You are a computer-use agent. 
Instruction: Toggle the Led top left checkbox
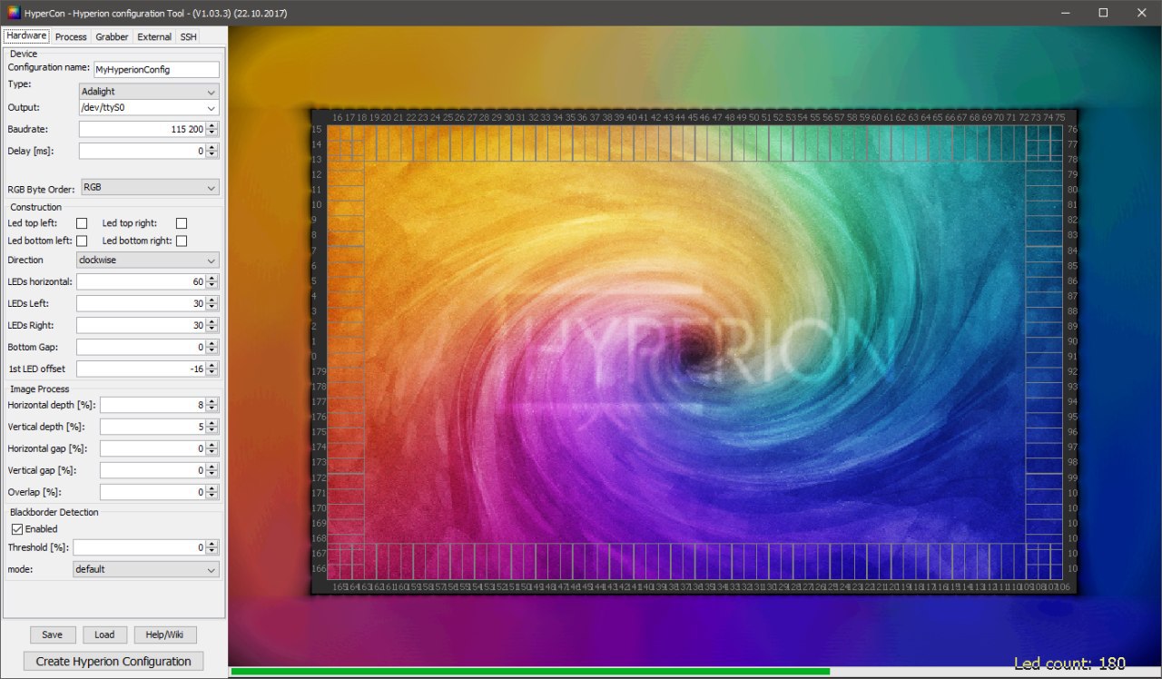[x=82, y=223]
